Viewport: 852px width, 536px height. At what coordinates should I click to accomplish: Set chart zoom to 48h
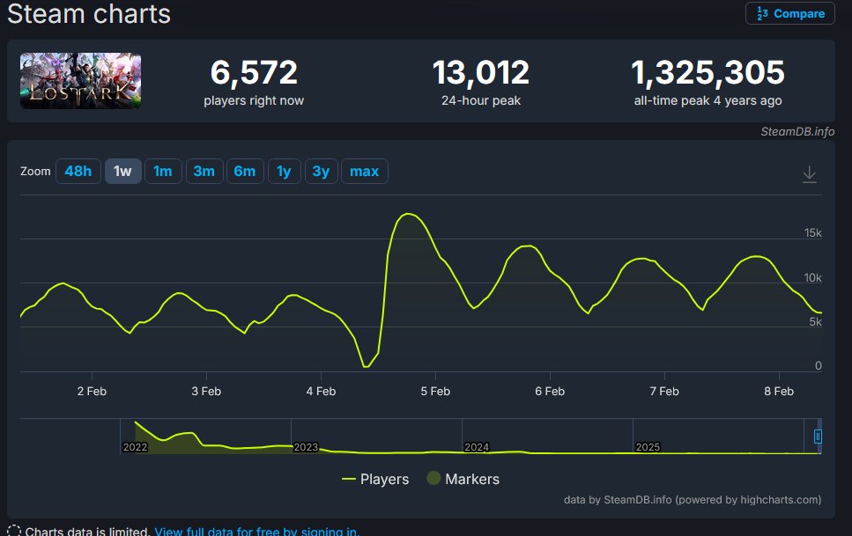(x=78, y=171)
